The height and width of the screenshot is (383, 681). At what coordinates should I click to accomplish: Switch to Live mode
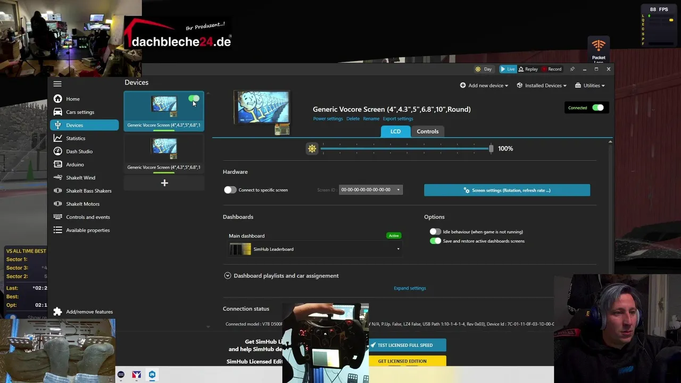508,69
